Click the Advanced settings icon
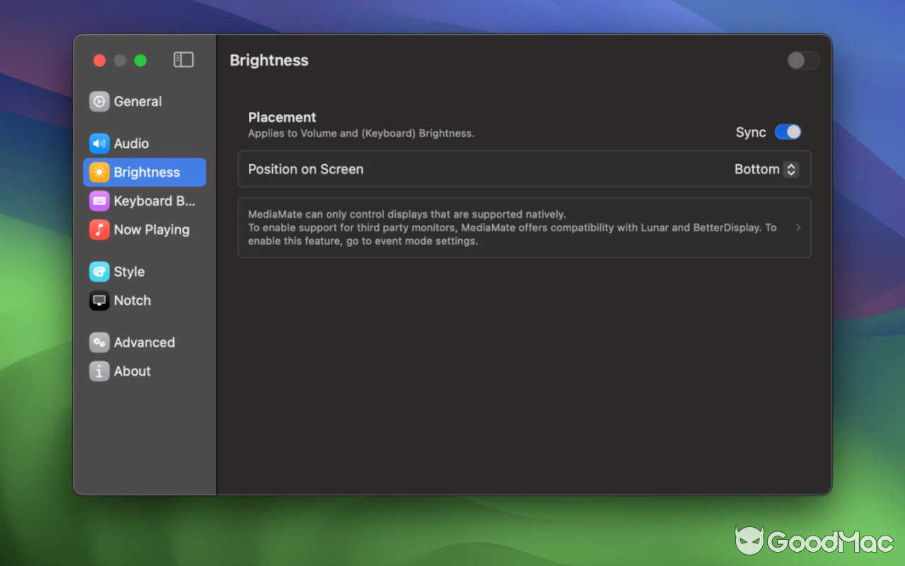Viewport: 905px width, 566px height. coord(98,342)
